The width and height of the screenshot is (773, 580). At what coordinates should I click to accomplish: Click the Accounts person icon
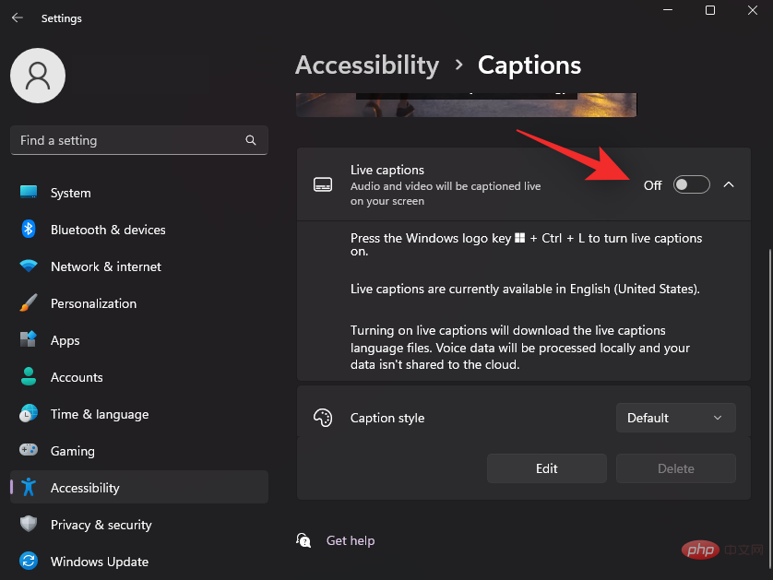(29, 376)
